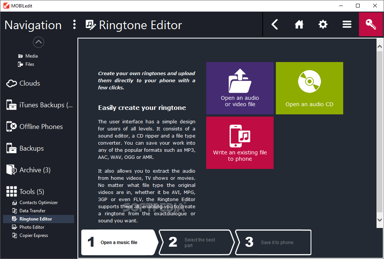The image size is (384, 259).
Task: Open the Files item in navigation
Action: pos(30,64)
